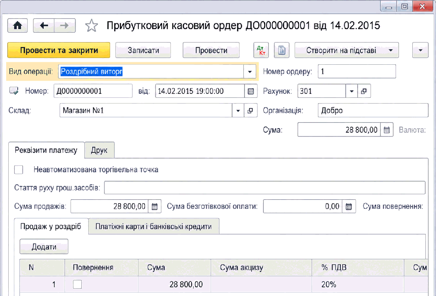Tick the Повернення checkbox in row 1
Viewport: 436px width, 296px height.
(x=77, y=284)
